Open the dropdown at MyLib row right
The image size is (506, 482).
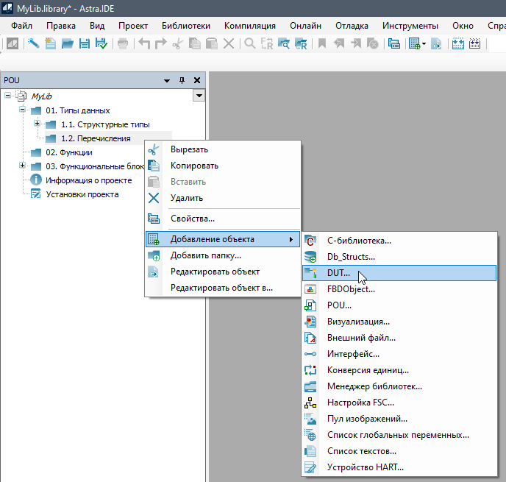199,96
